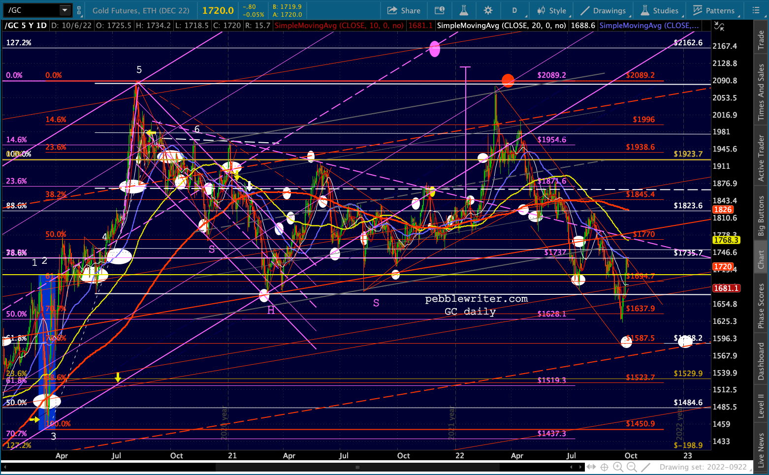Viewport: 769px width, 475px height.
Task: Click the pebblewriter.com text annotation
Action: pyautogui.click(x=476, y=299)
